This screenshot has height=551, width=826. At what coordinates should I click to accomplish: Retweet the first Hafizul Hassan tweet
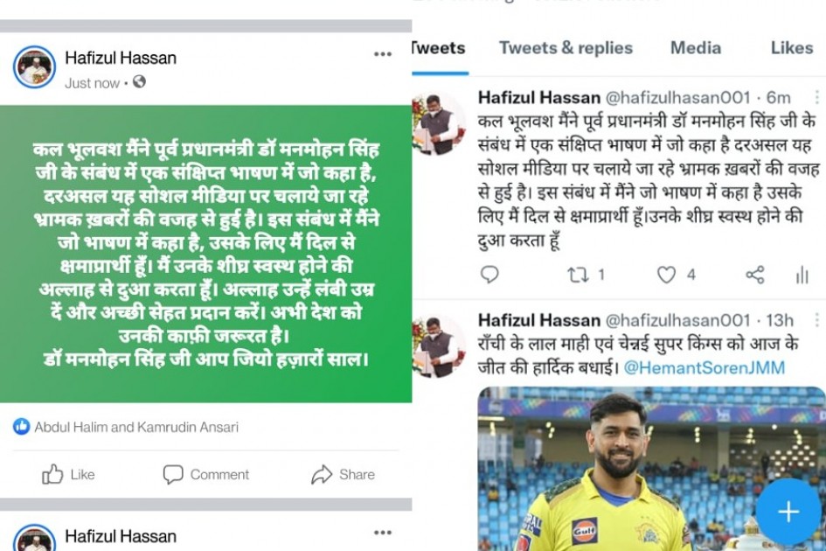(x=578, y=275)
